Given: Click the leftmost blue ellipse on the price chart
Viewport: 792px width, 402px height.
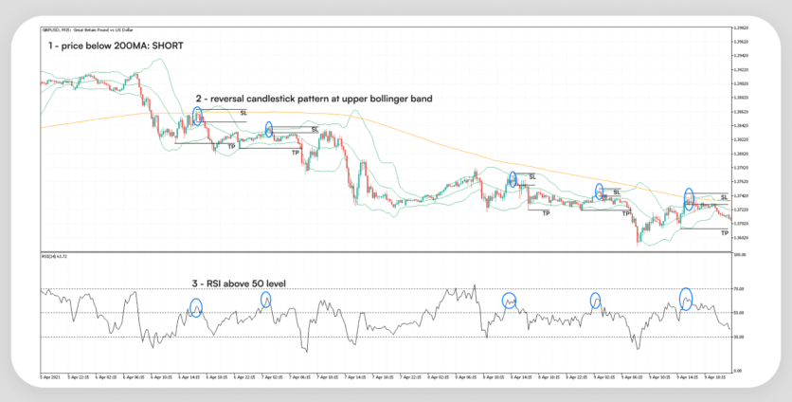Looking at the screenshot, I should click(x=197, y=116).
